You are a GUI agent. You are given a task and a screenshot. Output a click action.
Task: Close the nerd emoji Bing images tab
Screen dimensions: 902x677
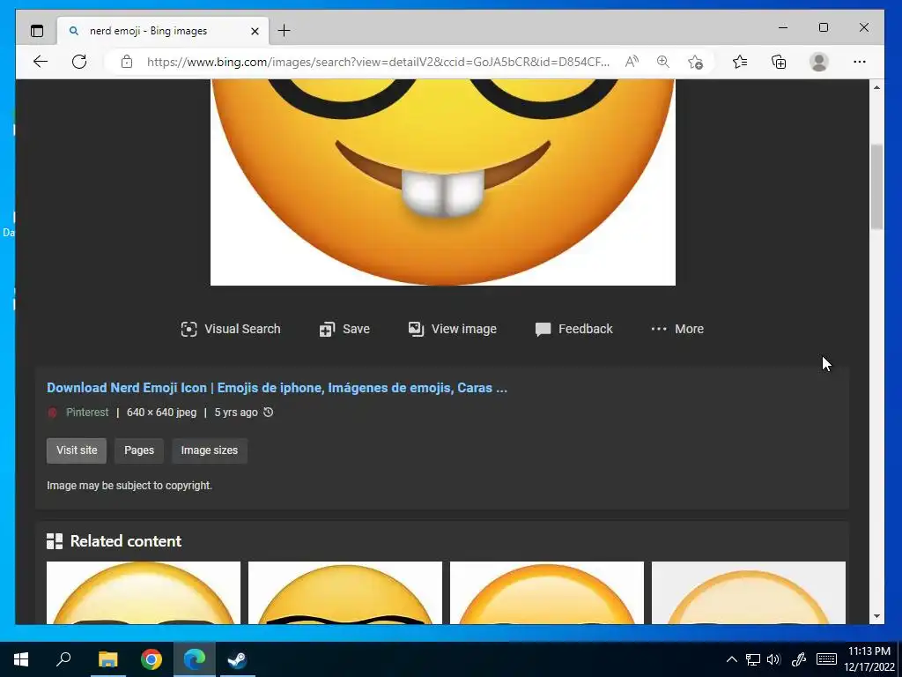click(255, 31)
